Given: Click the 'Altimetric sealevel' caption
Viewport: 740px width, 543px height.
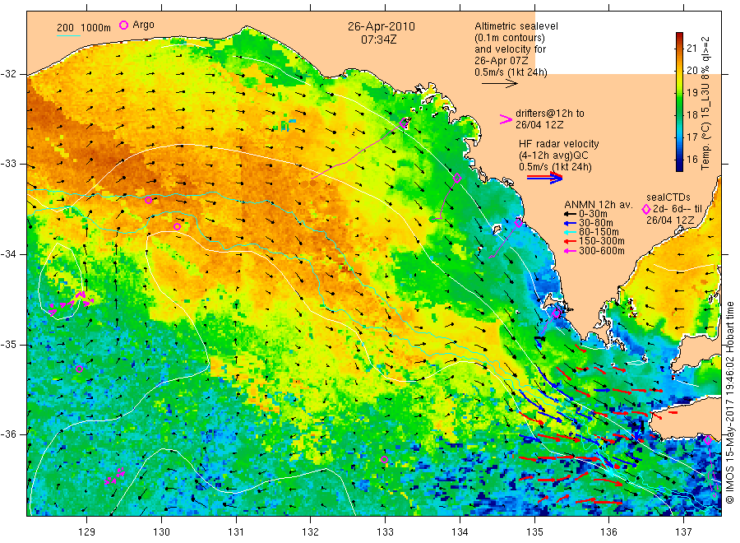Looking at the screenshot, I should pos(516,26).
